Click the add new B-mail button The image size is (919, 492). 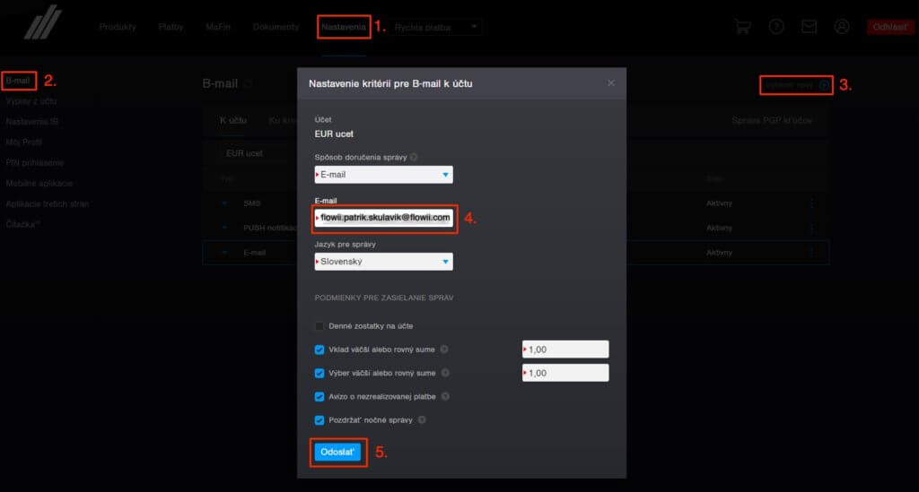[797, 85]
